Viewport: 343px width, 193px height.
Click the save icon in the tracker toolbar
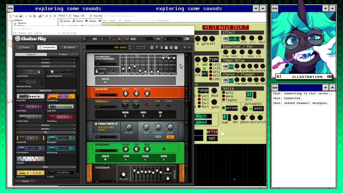coord(21,16)
